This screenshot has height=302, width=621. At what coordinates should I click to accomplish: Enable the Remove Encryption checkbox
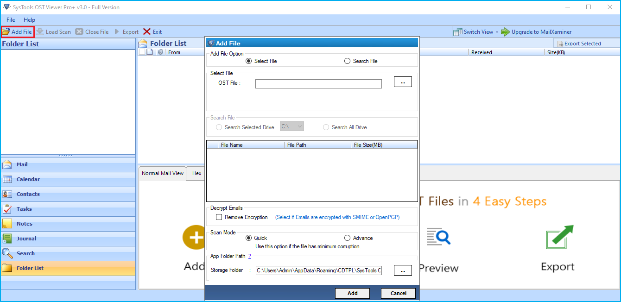coord(219,217)
